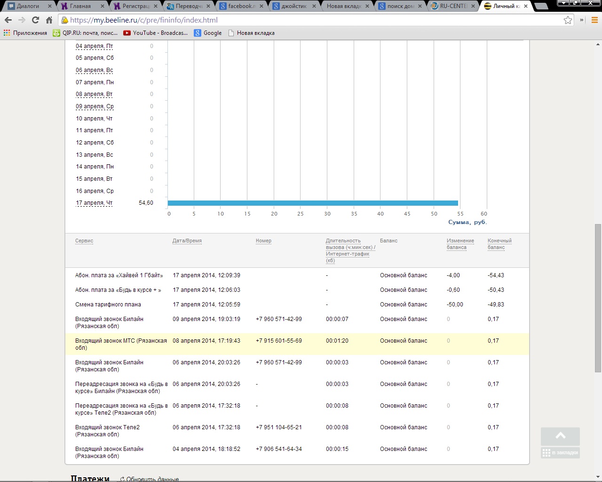Click the address bar URL
Viewport: 602px width, 482px height.
tap(144, 20)
